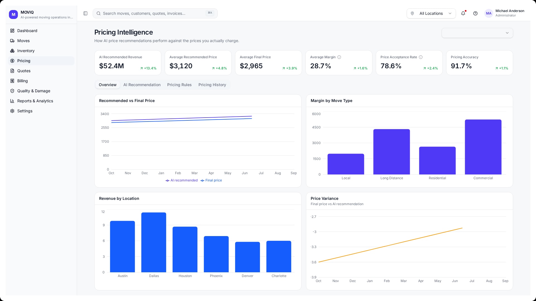
Task: Click the location pin icon
Action: pyautogui.click(x=412, y=13)
